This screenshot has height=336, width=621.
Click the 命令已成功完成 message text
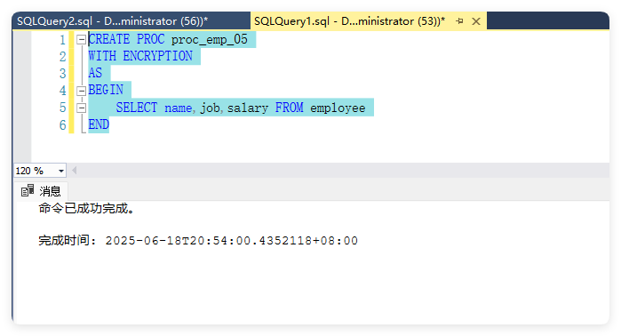[x=87, y=208]
